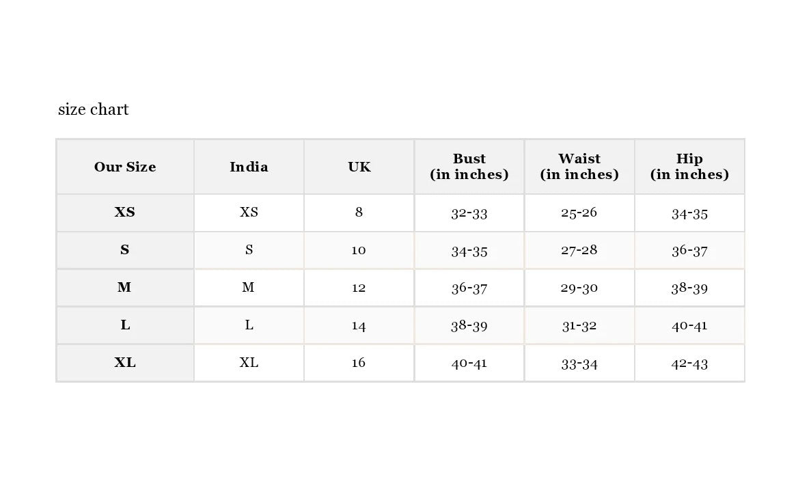Select the 'Waist (in inches)' header cell

click(x=579, y=167)
